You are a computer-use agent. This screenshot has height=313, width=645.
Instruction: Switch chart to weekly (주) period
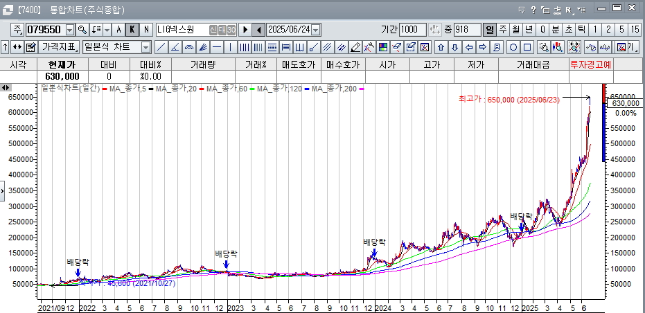[x=502, y=30]
